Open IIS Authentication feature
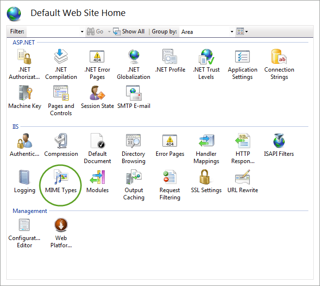 coord(25,145)
